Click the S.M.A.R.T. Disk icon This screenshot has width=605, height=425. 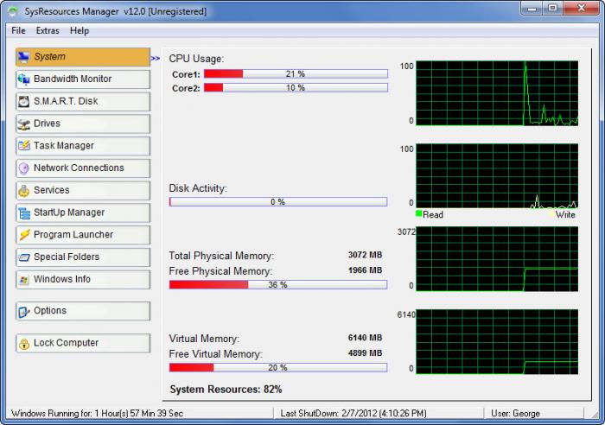(x=24, y=102)
